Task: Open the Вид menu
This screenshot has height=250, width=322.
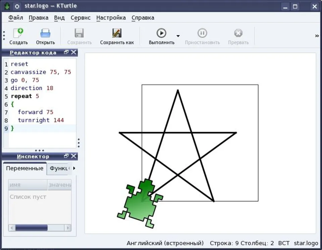Action: 59,18
